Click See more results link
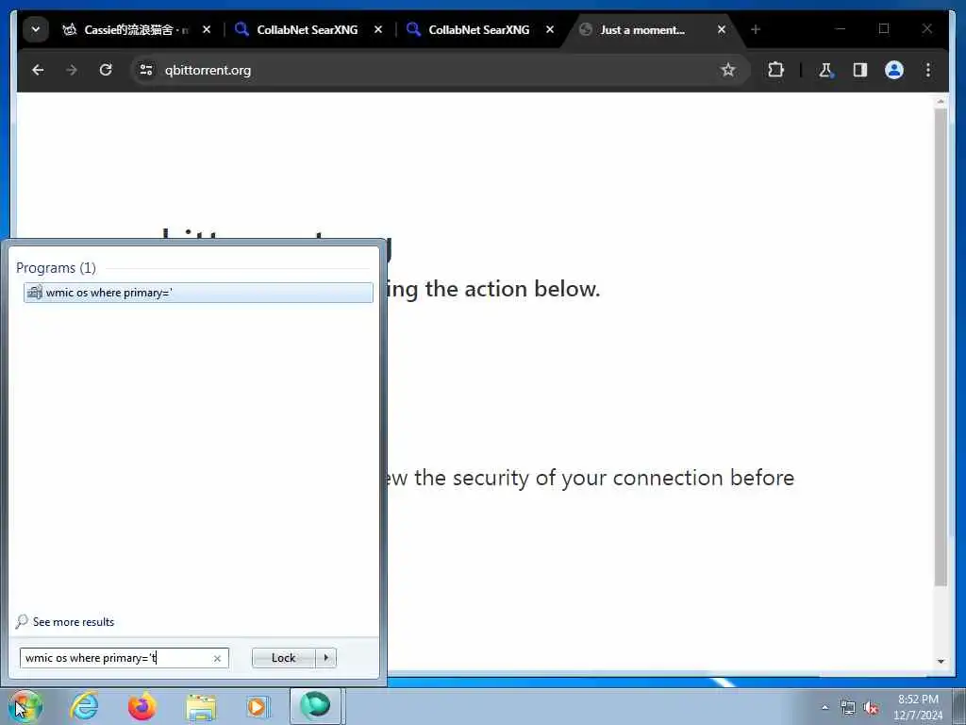The image size is (966, 725). click(x=74, y=622)
